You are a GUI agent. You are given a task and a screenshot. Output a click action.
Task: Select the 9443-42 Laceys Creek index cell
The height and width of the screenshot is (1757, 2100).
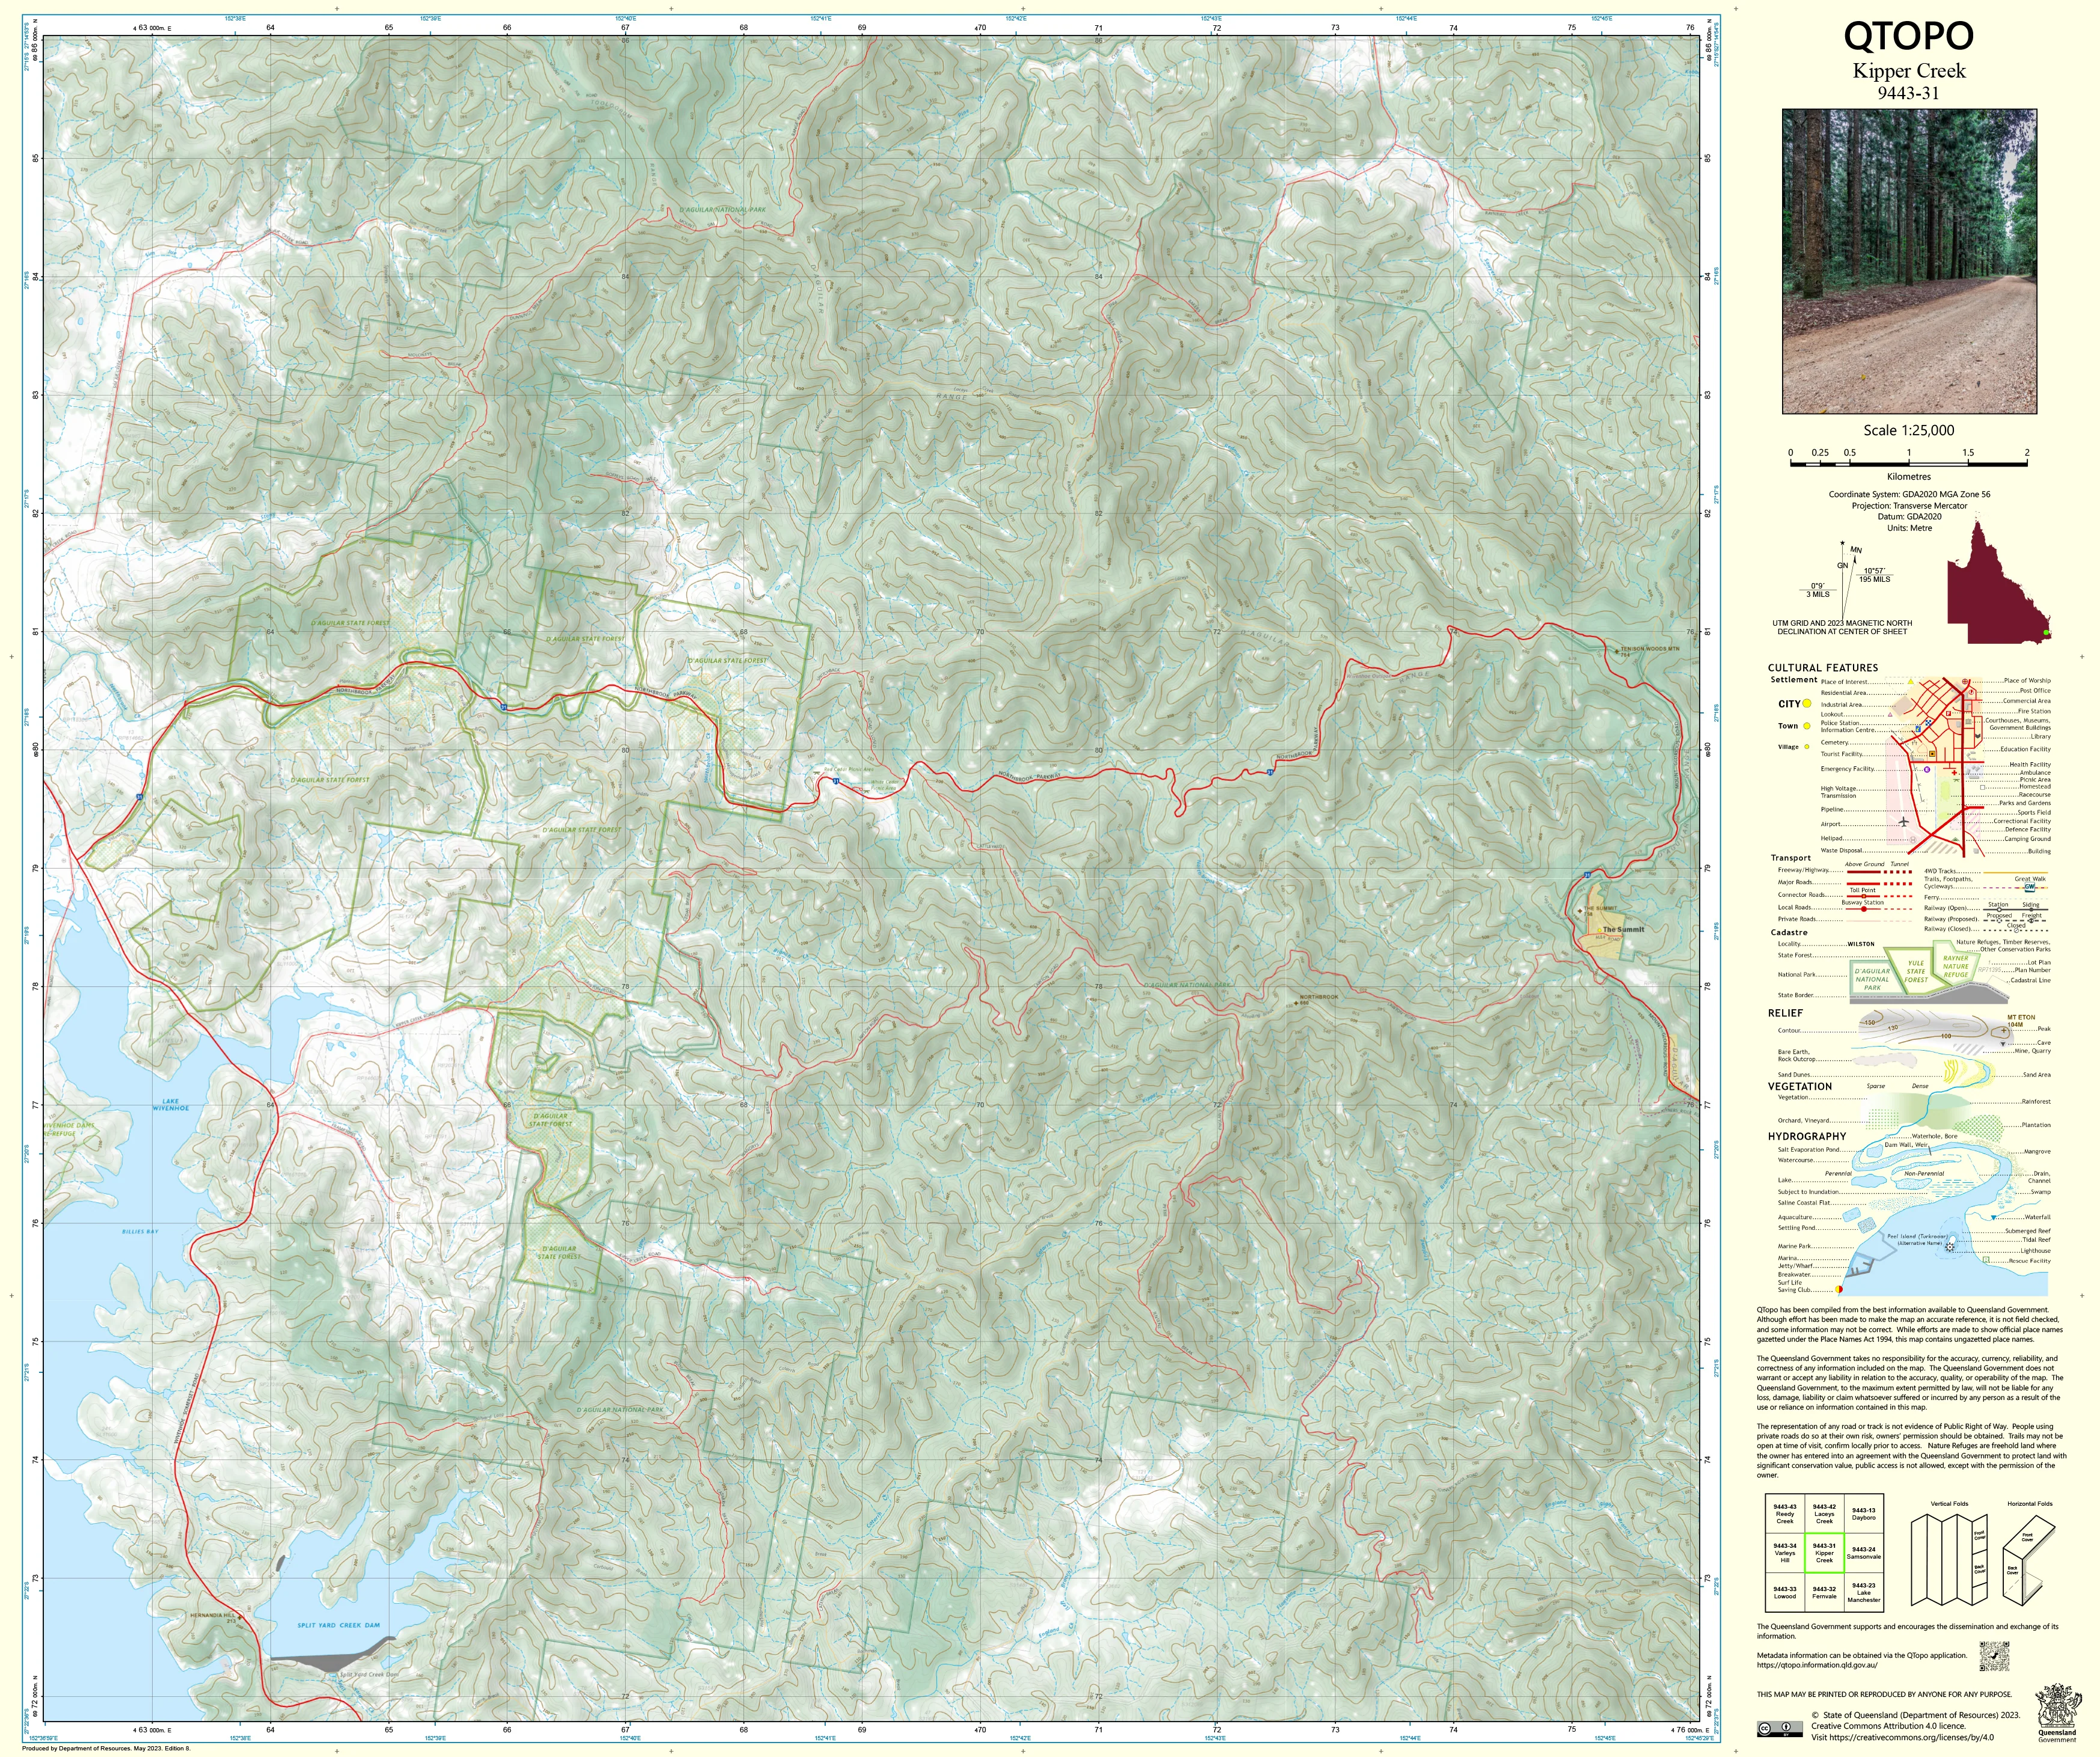pos(1824,1514)
